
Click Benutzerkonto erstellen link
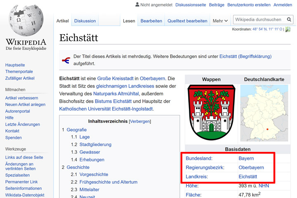[x=249, y=5]
